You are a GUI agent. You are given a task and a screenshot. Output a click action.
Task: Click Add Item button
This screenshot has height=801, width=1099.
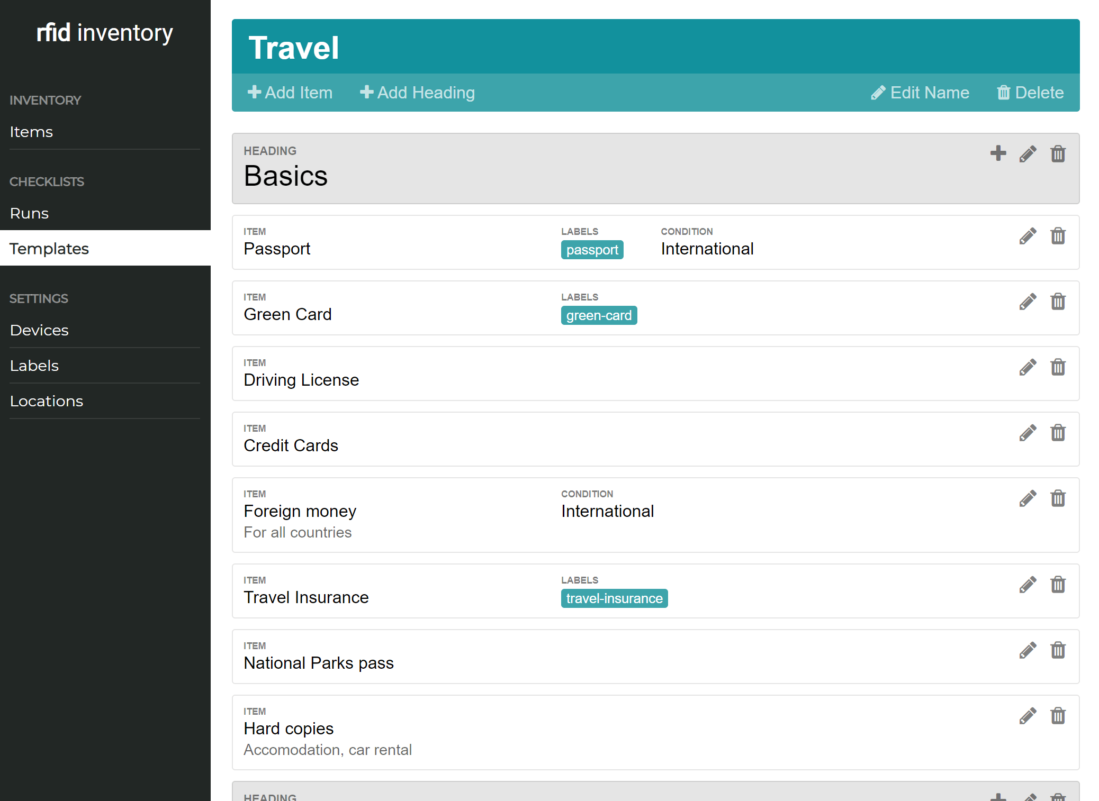290,93
